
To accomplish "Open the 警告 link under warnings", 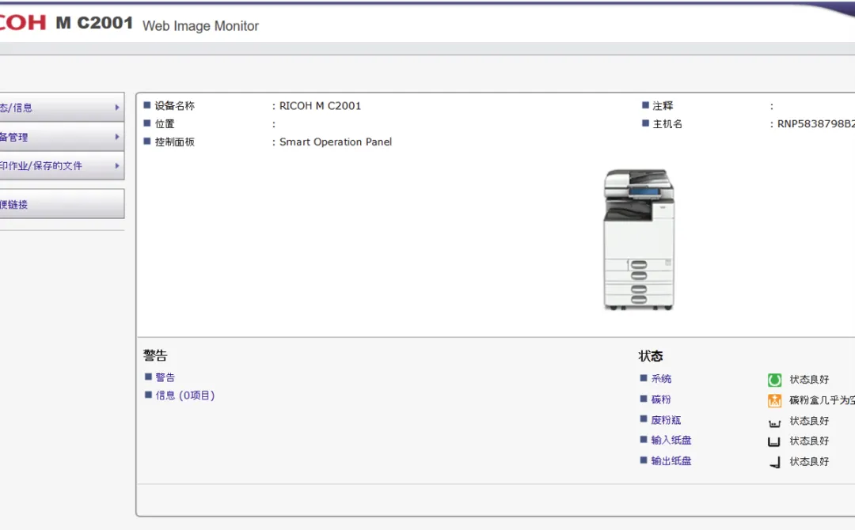I will pos(165,377).
